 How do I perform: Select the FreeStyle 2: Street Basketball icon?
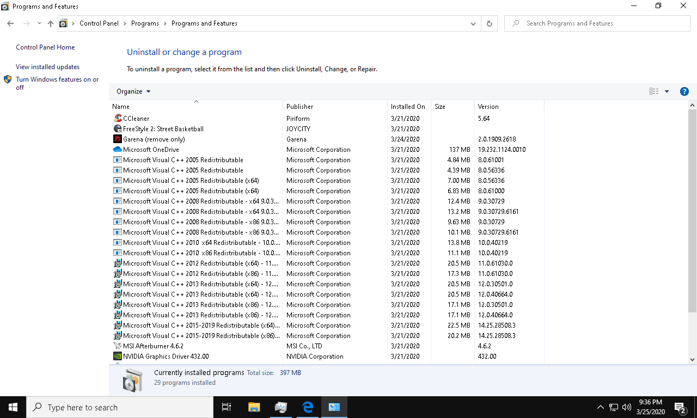click(118, 129)
